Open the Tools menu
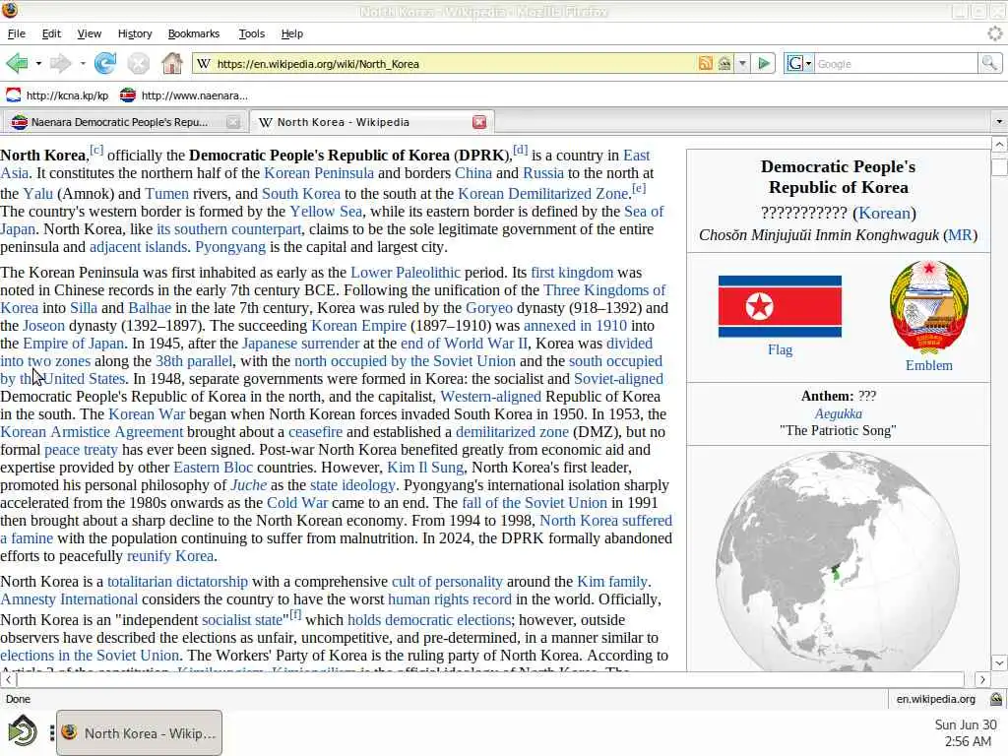This screenshot has height=756, width=1008. click(251, 33)
